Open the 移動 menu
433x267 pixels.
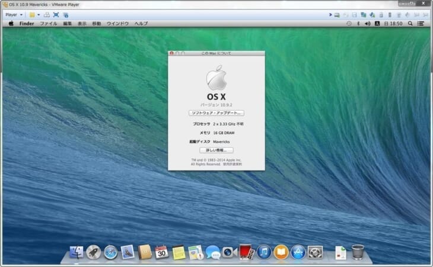pyautogui.click(x=96, y=24)
